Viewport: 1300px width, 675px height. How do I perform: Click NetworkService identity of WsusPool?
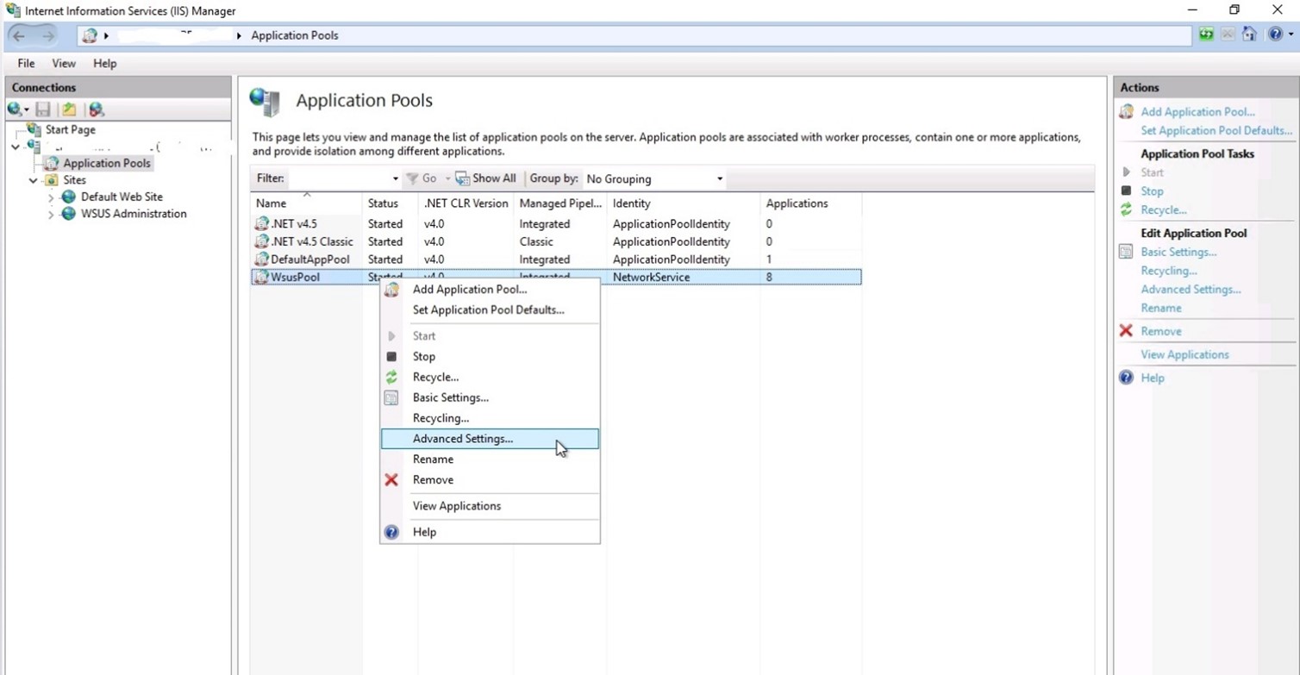[651, 278]
